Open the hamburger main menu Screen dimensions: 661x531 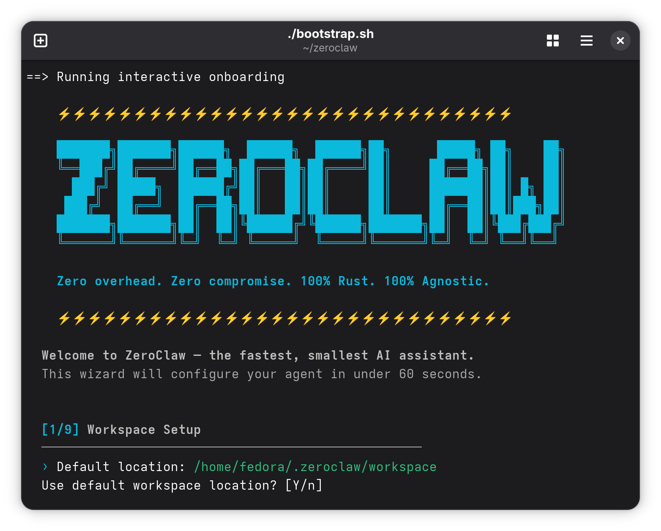pyautogui.click(x=586, y=41)
